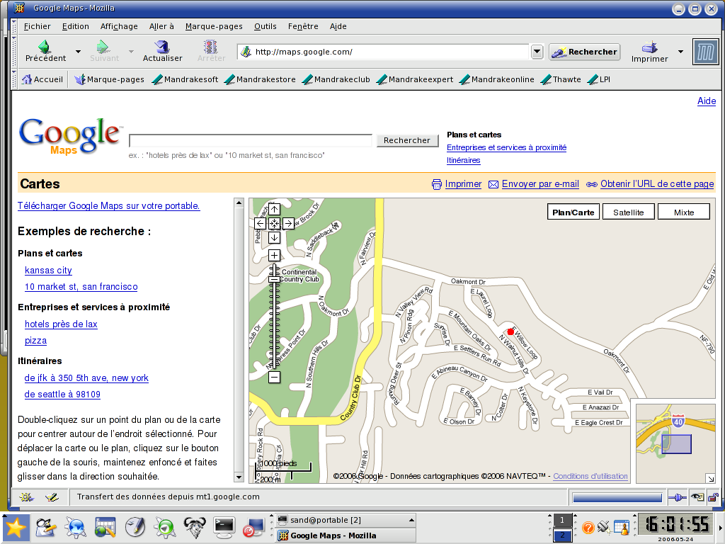
Task: Open the Affichage menu
Action: coord(119,26)
